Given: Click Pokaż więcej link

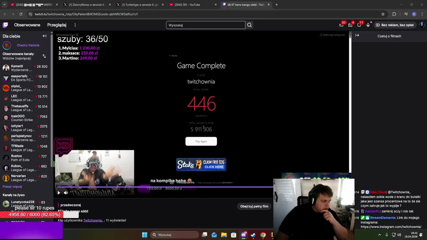Looking at the screenshot, I should [x=12, y=187].
